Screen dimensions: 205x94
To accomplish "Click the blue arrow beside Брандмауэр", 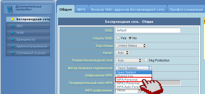I will (13, 39).
